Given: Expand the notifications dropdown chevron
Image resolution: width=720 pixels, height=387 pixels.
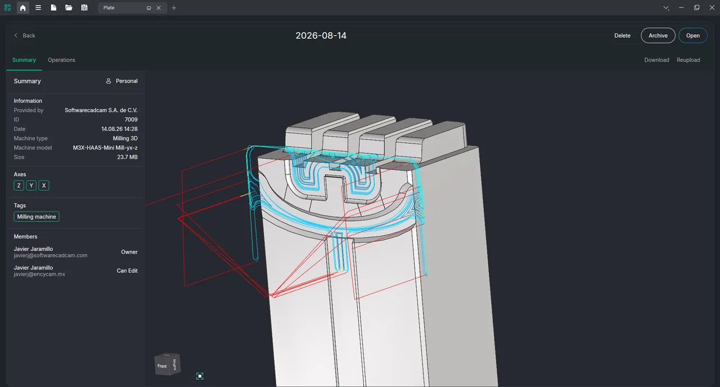Looking at the screenshot, I should 666,8.
